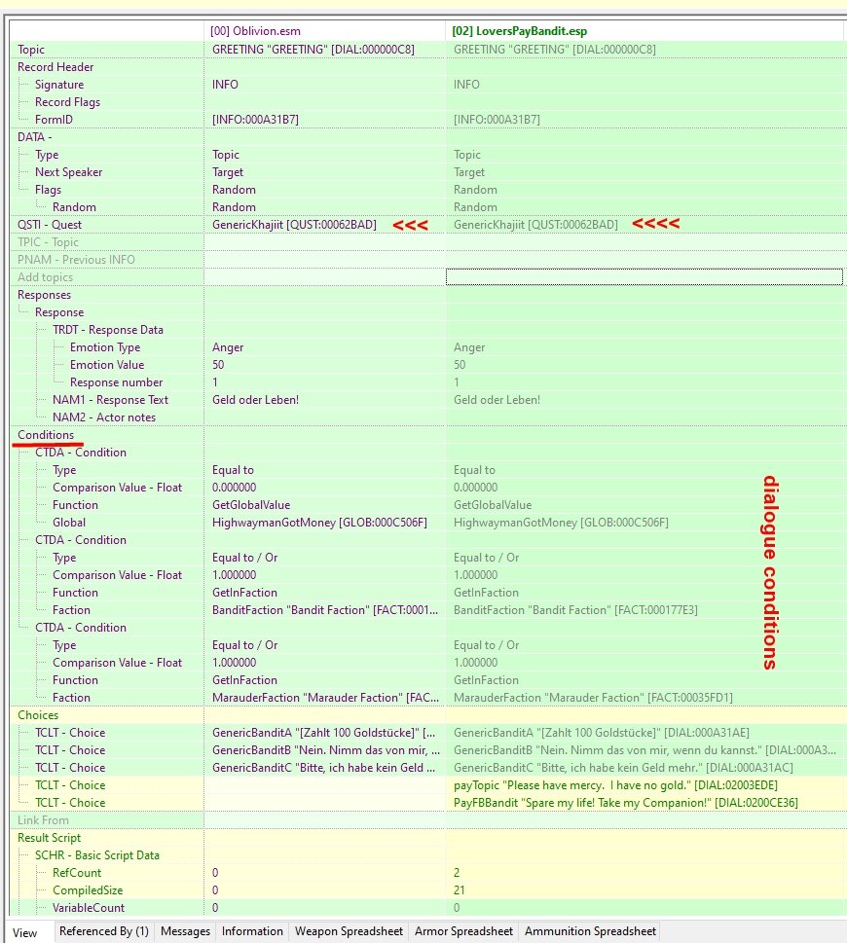
Task: Select the FormID row label
Action: click(x=55, y=119)
